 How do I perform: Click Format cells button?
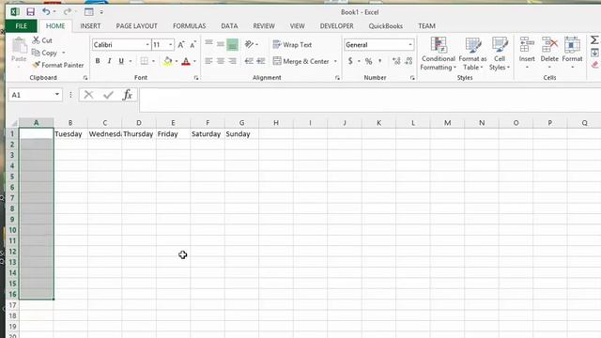point(572,53)
